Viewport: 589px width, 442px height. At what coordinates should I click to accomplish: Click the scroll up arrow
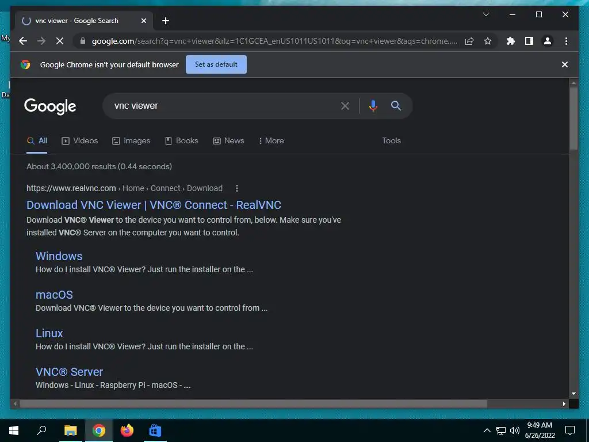573,83
